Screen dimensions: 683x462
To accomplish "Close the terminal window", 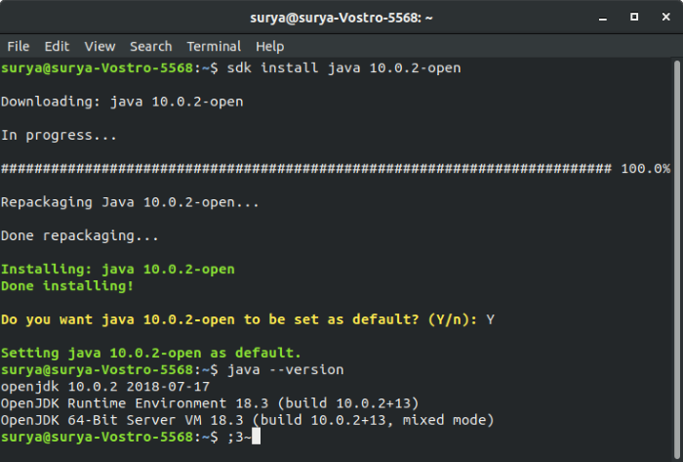I will (x=666, y=17).
